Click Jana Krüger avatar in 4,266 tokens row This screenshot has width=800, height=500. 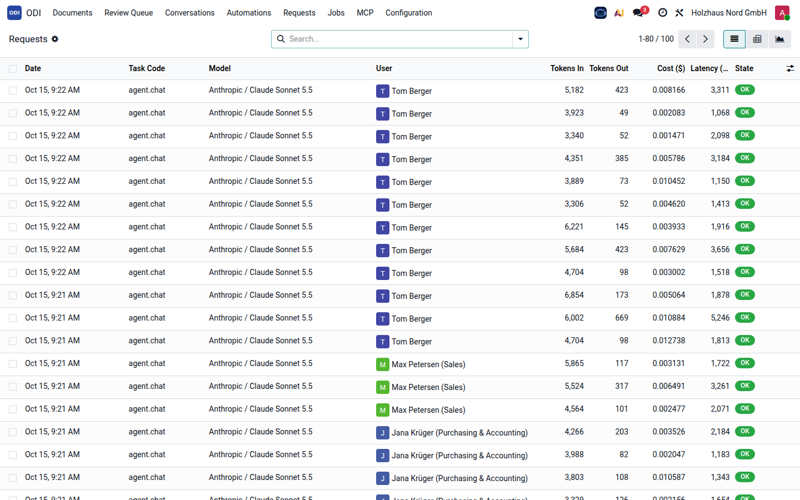point(383,433)
